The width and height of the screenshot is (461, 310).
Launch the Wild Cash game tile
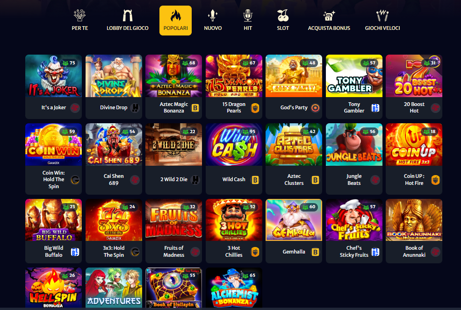tap(234, 144)
